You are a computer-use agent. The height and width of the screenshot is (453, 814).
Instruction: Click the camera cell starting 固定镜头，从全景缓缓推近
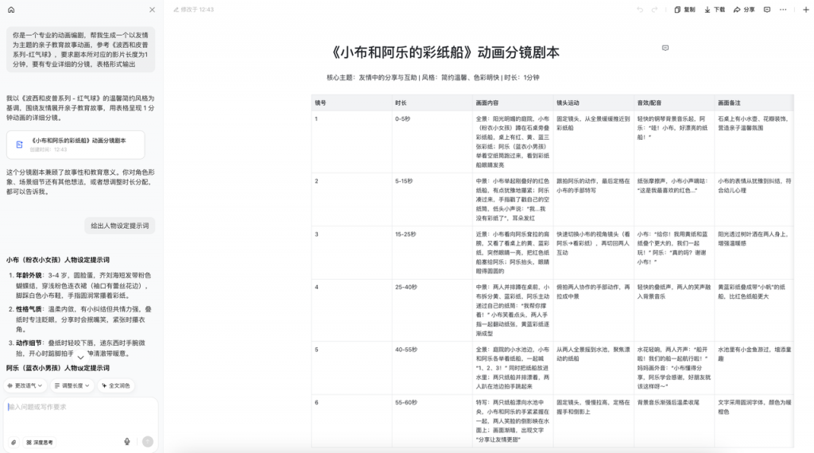(593, 141)
